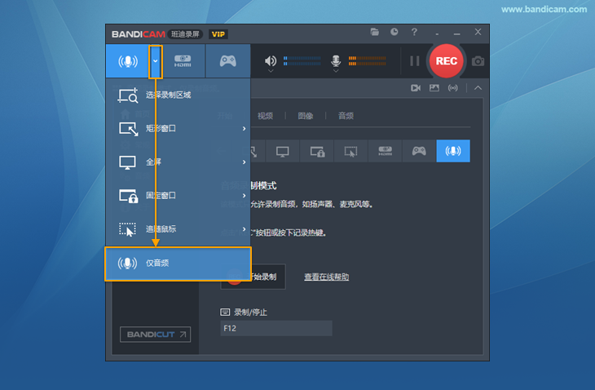Expand the microphone settings chevron

pos(336,71)
